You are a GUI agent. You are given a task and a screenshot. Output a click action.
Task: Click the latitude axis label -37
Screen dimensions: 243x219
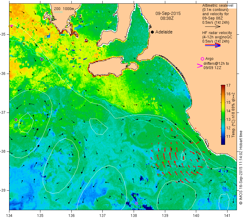coord(3,112)
